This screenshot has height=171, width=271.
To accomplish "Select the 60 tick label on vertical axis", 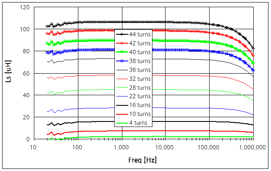I will pyautogui.click(x=27, y=73).
